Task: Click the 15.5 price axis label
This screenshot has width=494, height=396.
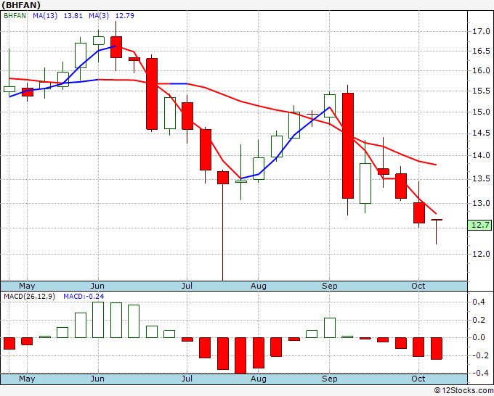Action: (x=481, y=91)
